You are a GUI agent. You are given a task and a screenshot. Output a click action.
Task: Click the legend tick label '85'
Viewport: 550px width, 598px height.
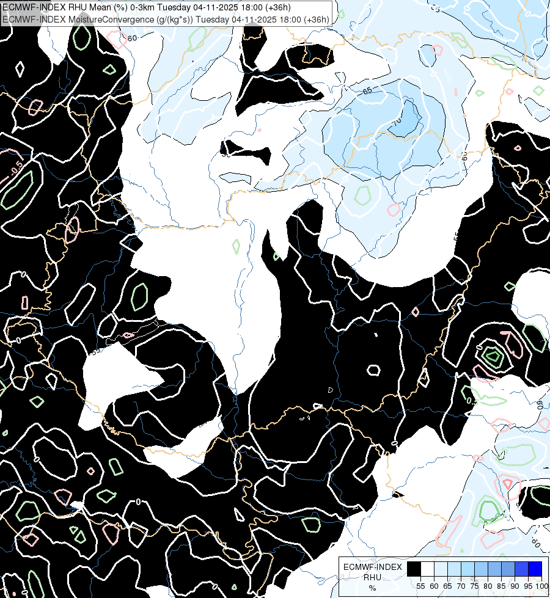501,586
